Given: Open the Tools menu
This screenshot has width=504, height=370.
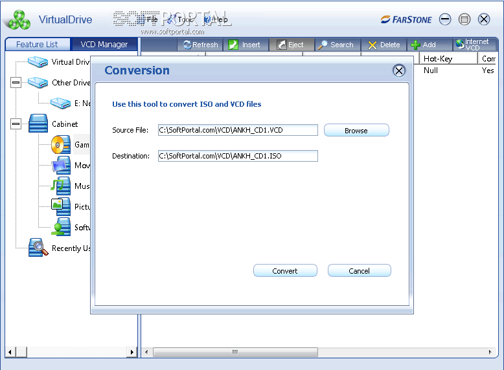Looking at the screenshot, I should pos(186,19).
